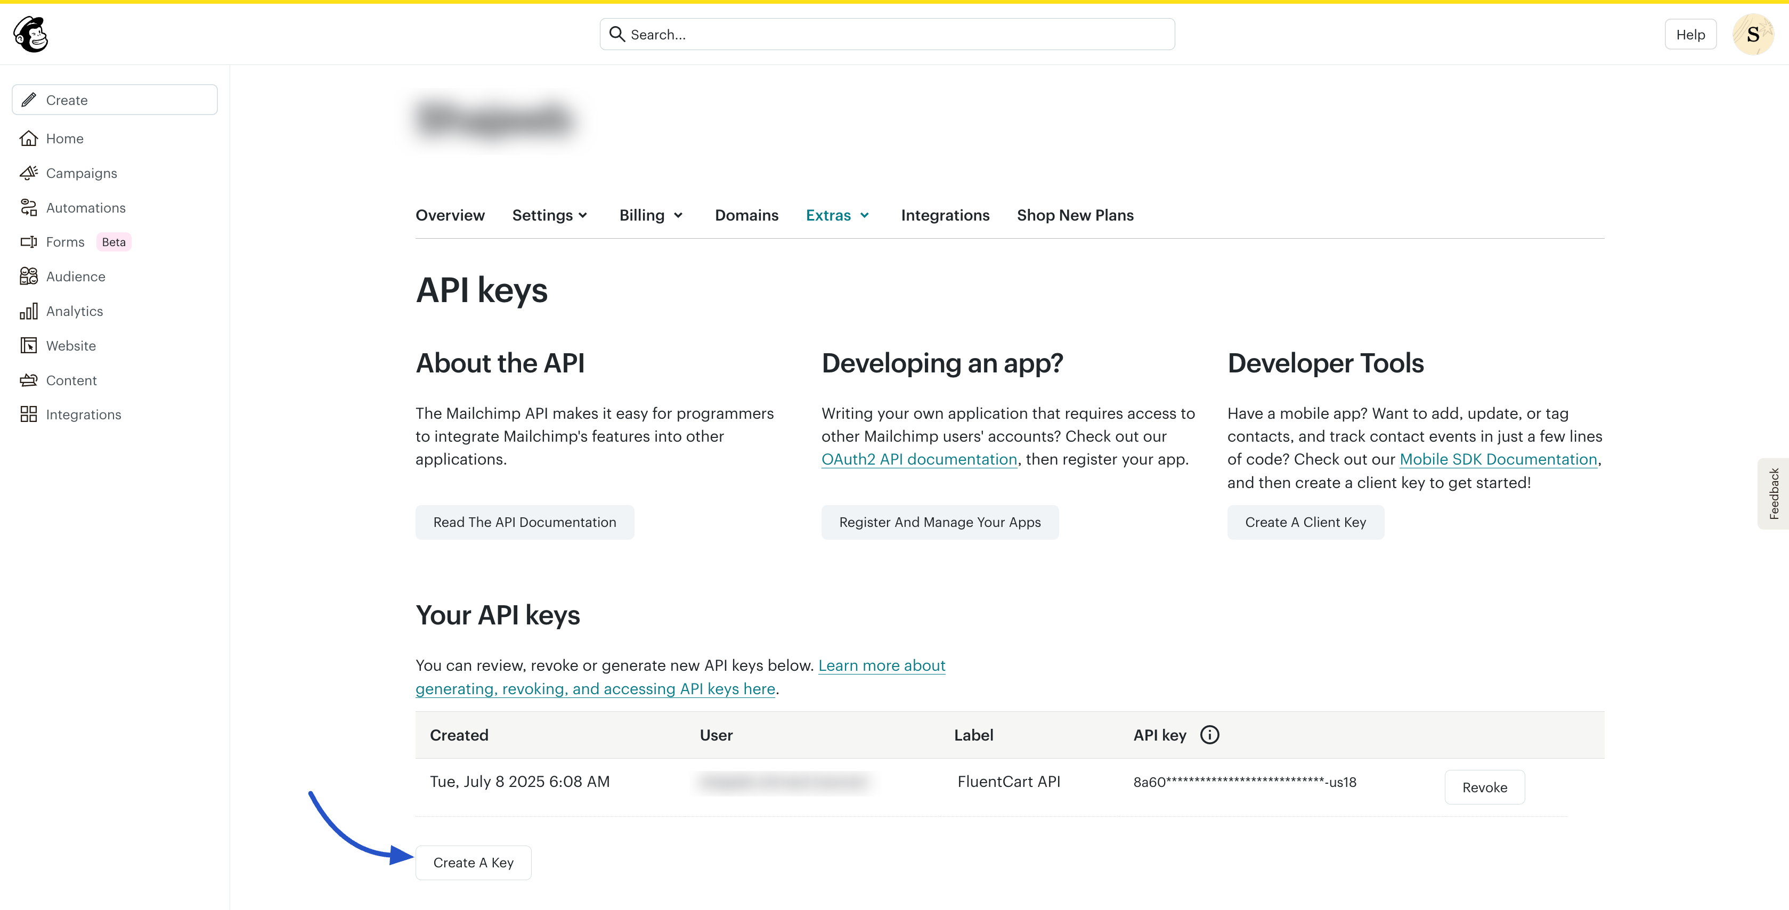Expand the Settings dropdown menu
The height and width of the screenshot is (910, 1789).
pyautogui.click(x=550, y=215)
